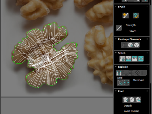Click the Strength label in Brush
152x114 pixels.
pos(131,25)
